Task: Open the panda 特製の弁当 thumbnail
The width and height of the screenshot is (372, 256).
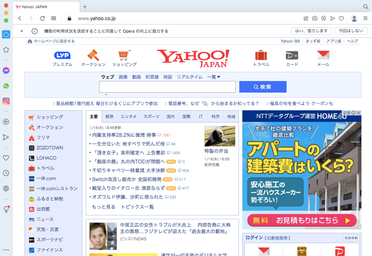Action: click(x=220, y=136)
